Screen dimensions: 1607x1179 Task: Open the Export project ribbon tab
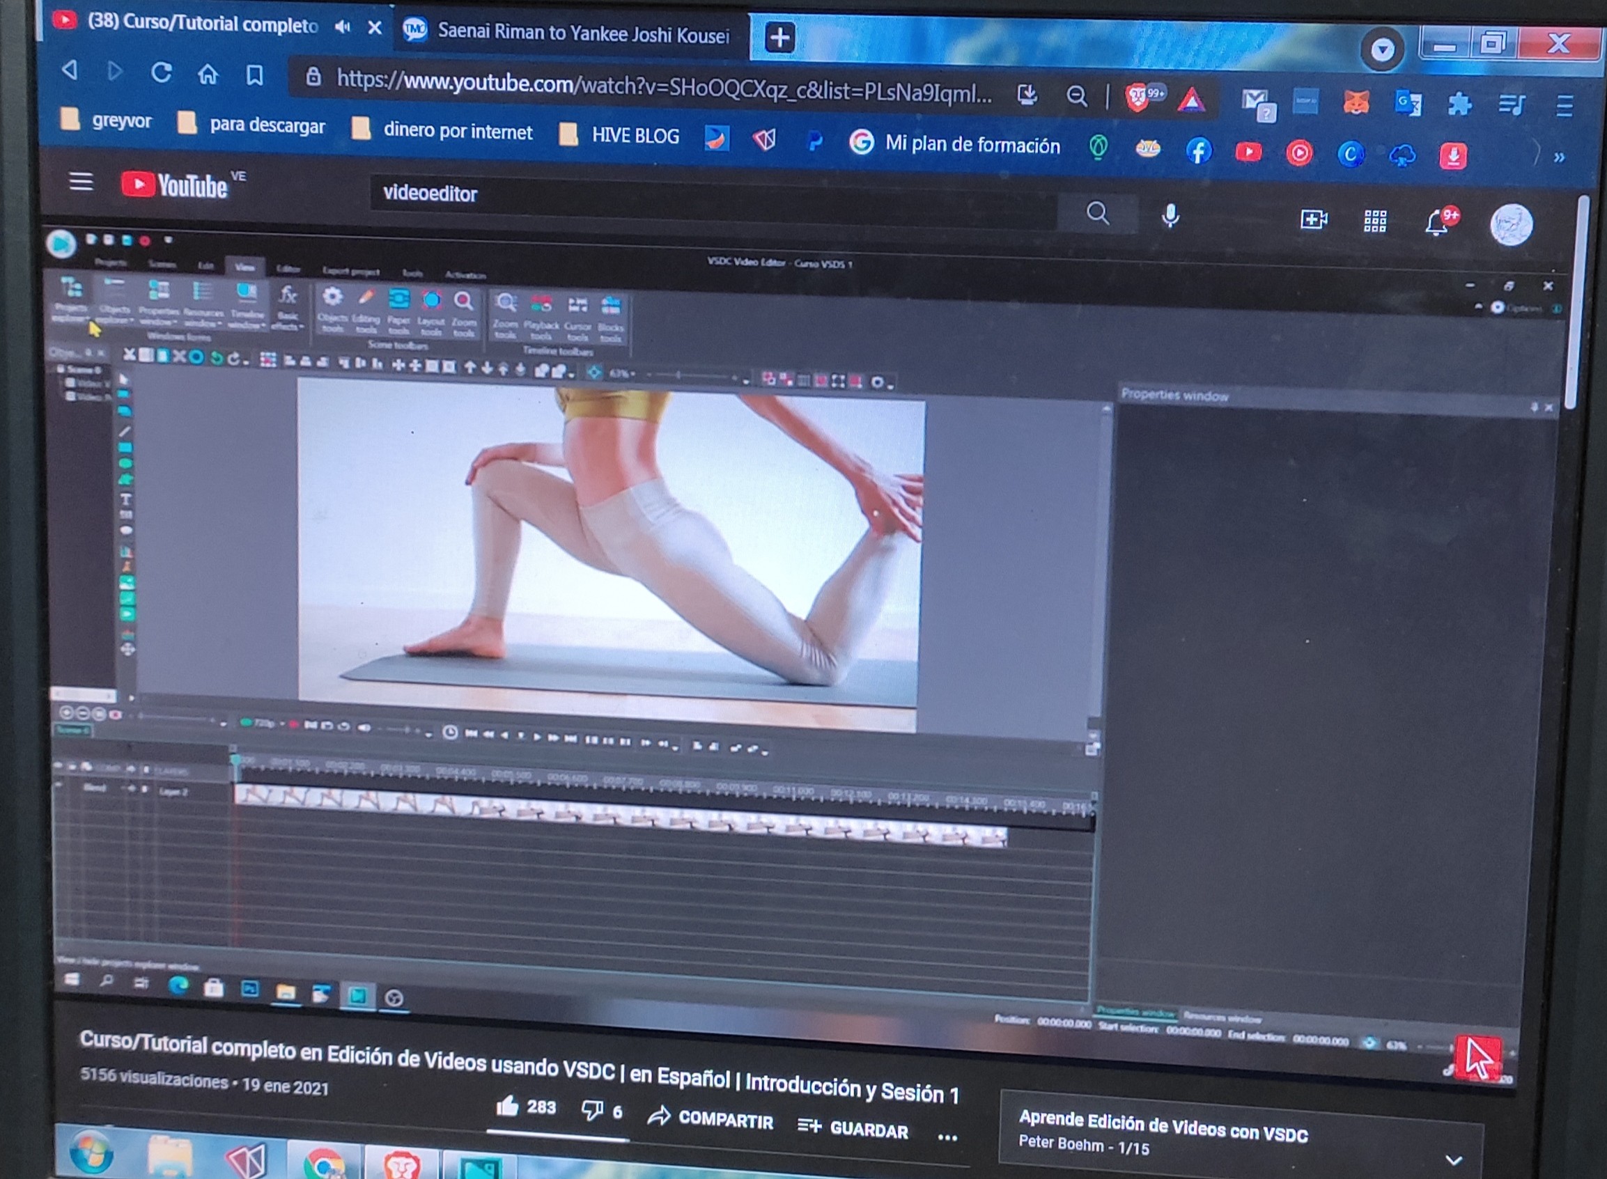pyautogui.click(x=351, y=271)
